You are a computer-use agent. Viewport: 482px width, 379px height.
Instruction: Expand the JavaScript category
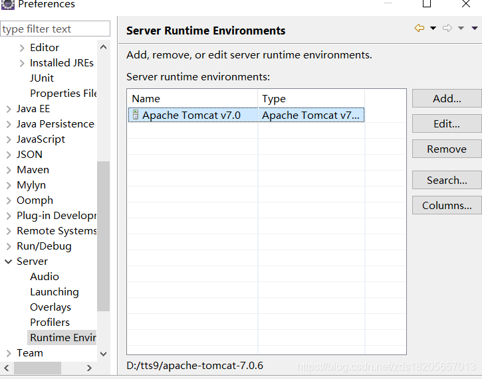[x=8, y=139]
